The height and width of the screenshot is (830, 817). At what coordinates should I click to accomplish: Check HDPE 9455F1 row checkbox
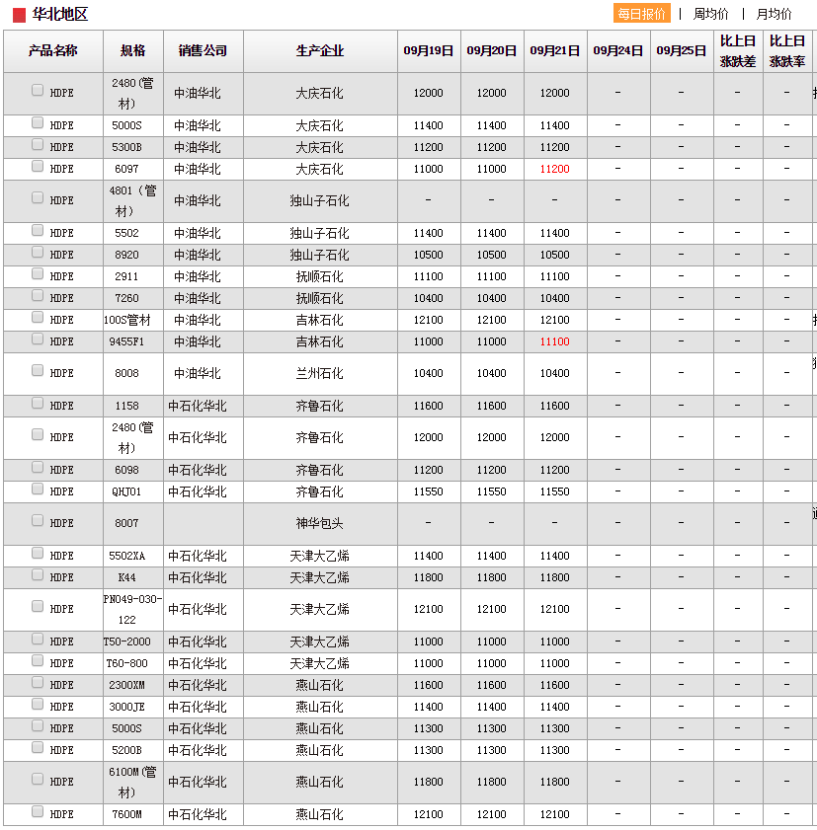pyautogui.click(x=38, y=339)
